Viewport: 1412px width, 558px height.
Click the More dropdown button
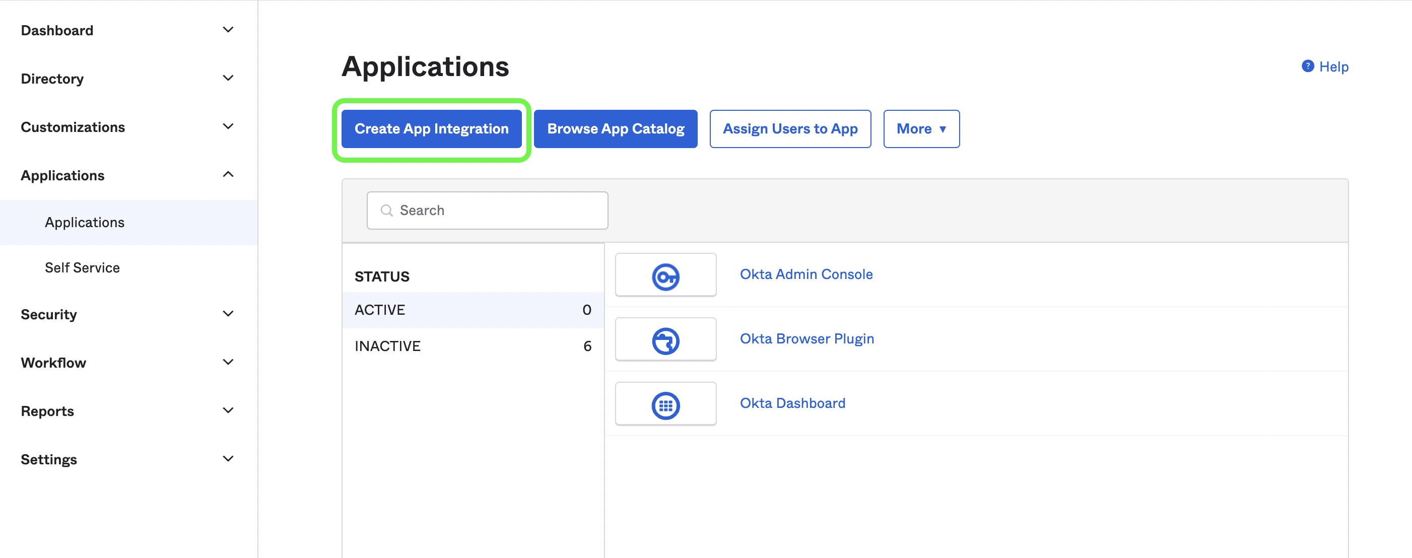pos(920,128)
